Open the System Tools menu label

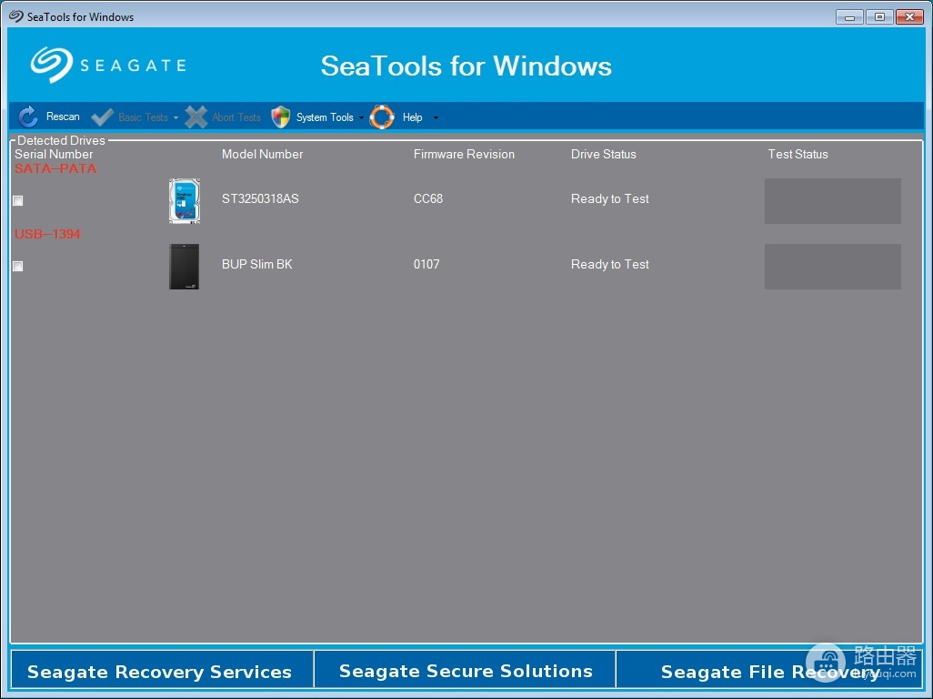[x=325, y=117]
